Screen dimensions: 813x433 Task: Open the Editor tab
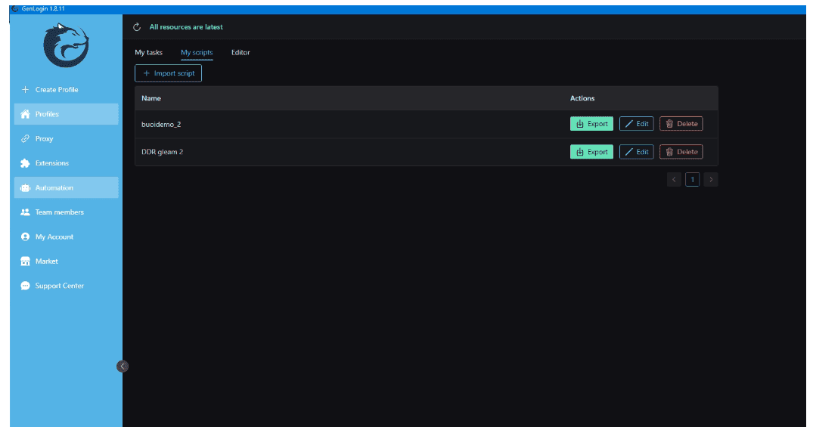point(240,52)
